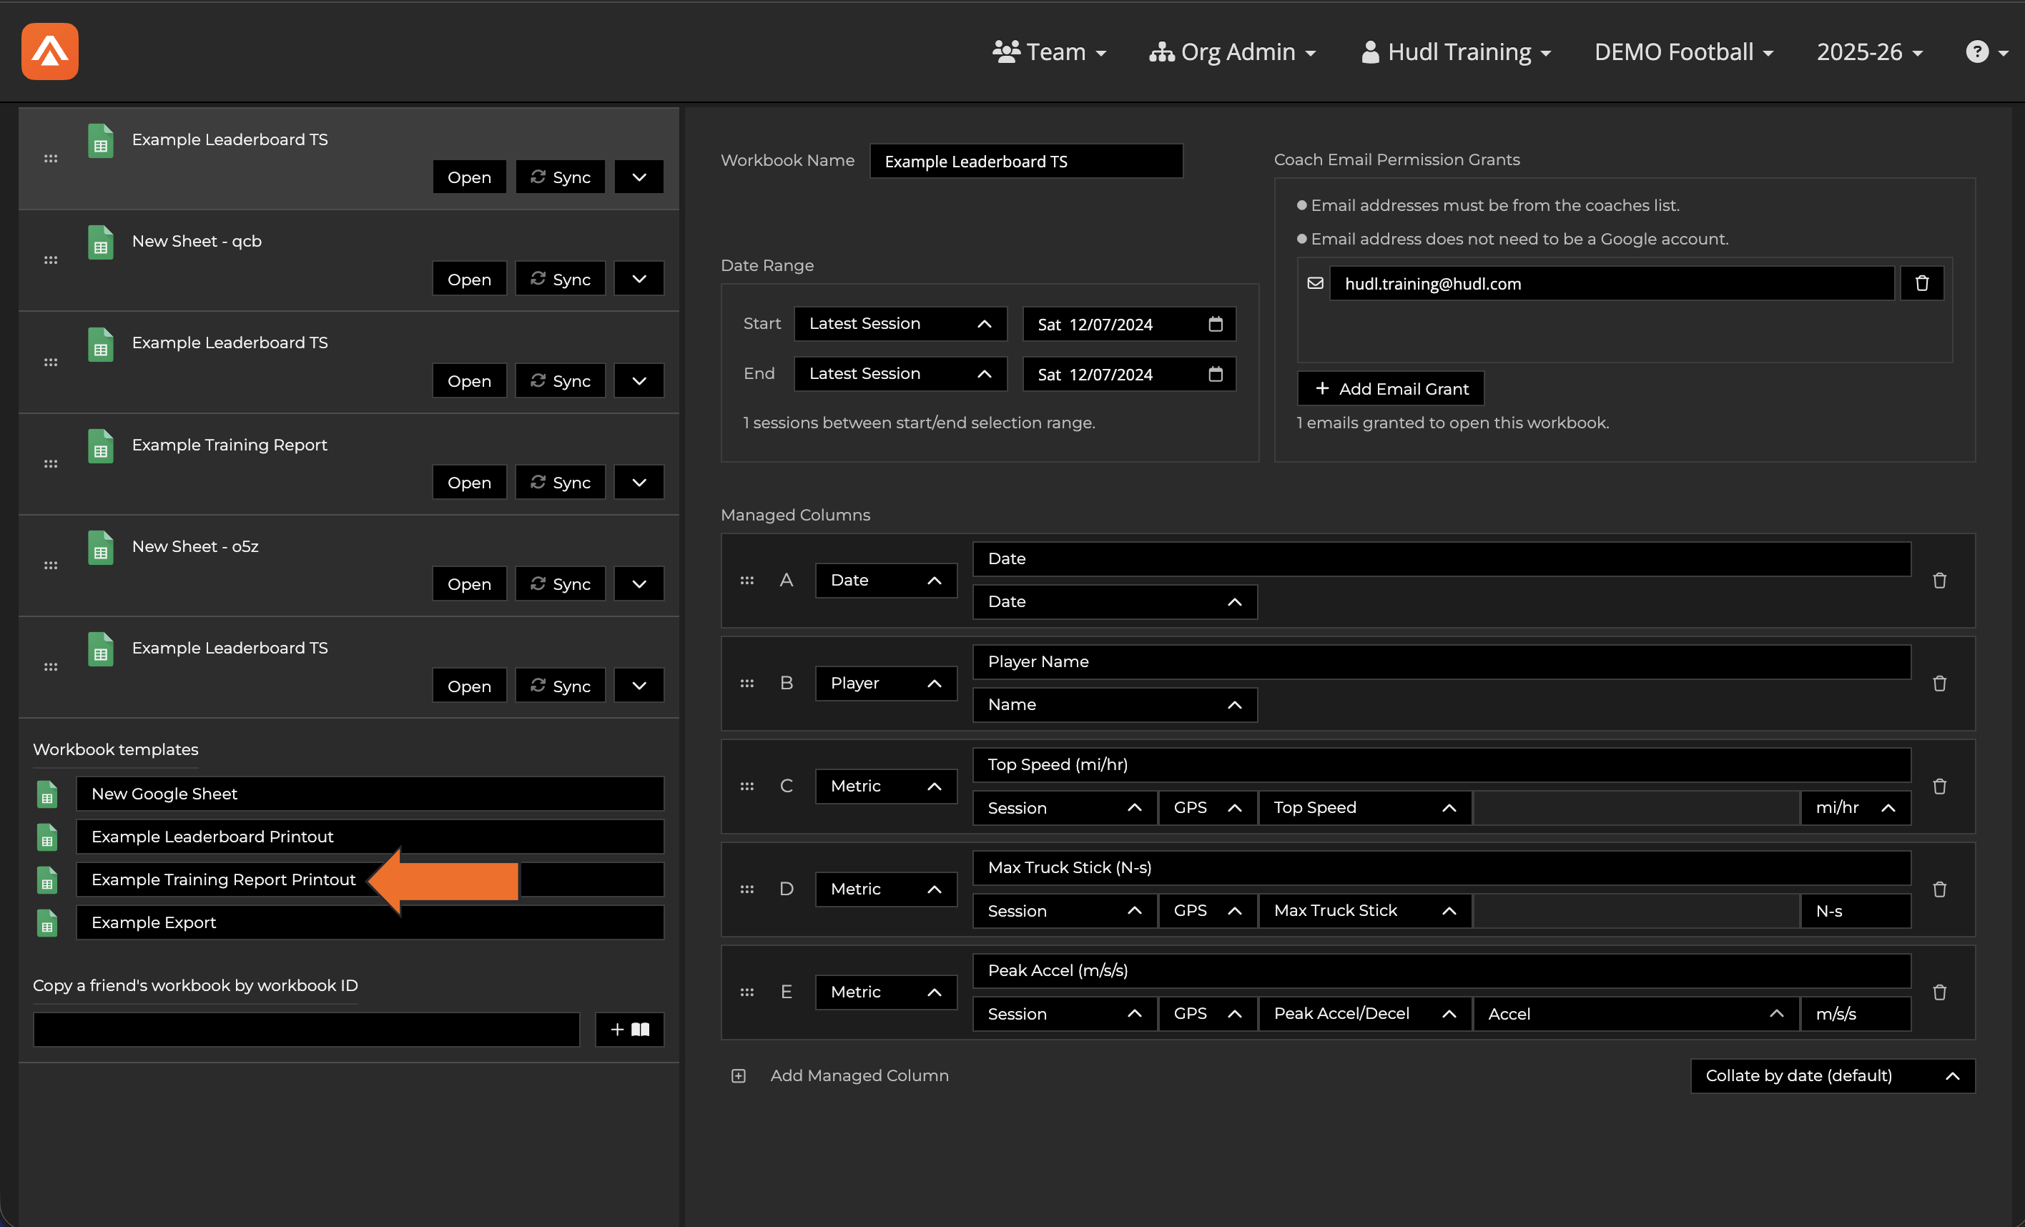The height and width of the screenshot is (1227, 2025).
Task: Delete managed column D Max Truck Stick
Action: pos(1939,890)
